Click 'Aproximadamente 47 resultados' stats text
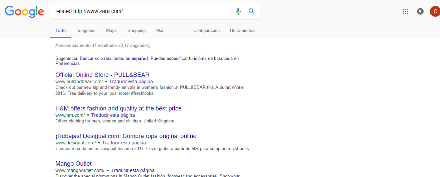The width and height of the screenshot is (440, 177). point(103,45)
